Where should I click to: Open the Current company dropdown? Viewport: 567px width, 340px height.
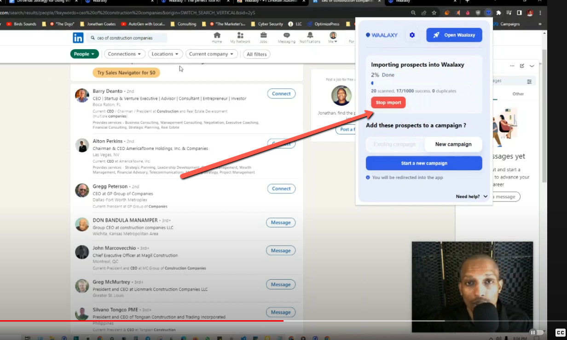pyautogui.click(x=212, y=54)
